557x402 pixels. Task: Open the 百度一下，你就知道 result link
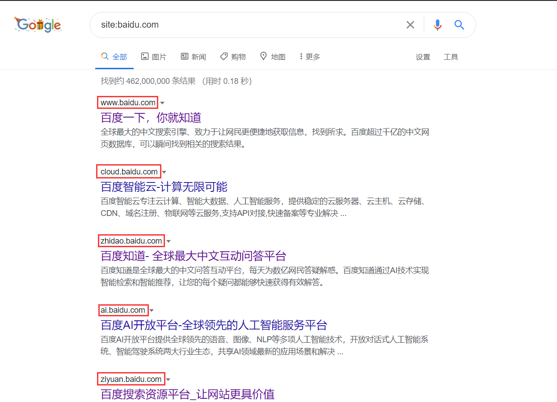[151, 117]
